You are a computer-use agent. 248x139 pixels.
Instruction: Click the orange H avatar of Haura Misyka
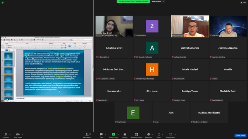click(x=152, y=69)
